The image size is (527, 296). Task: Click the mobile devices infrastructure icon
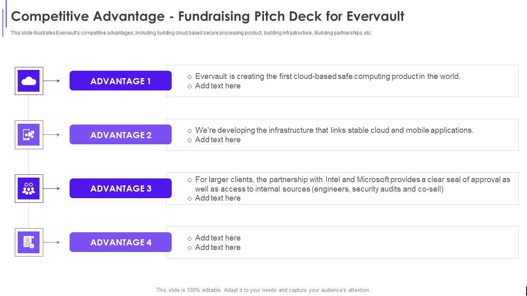29,135
